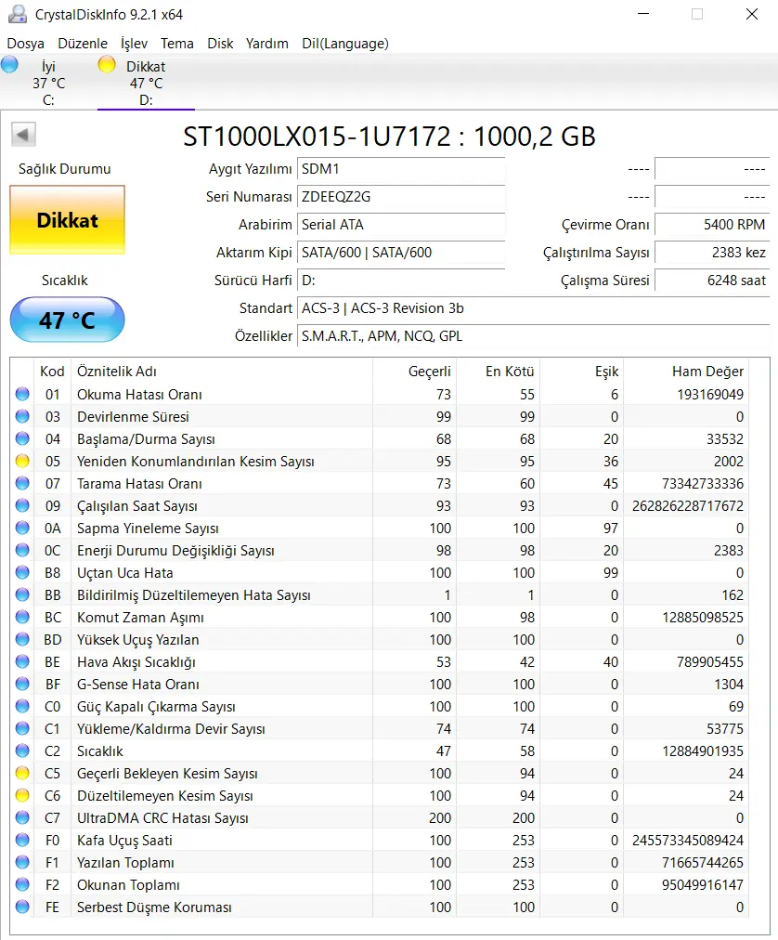This screenshot has height=940, width=778.
Task: Click yellow orb for Geçerli Bekleyen Kesim Sayısı
Action: coord(22,774)
